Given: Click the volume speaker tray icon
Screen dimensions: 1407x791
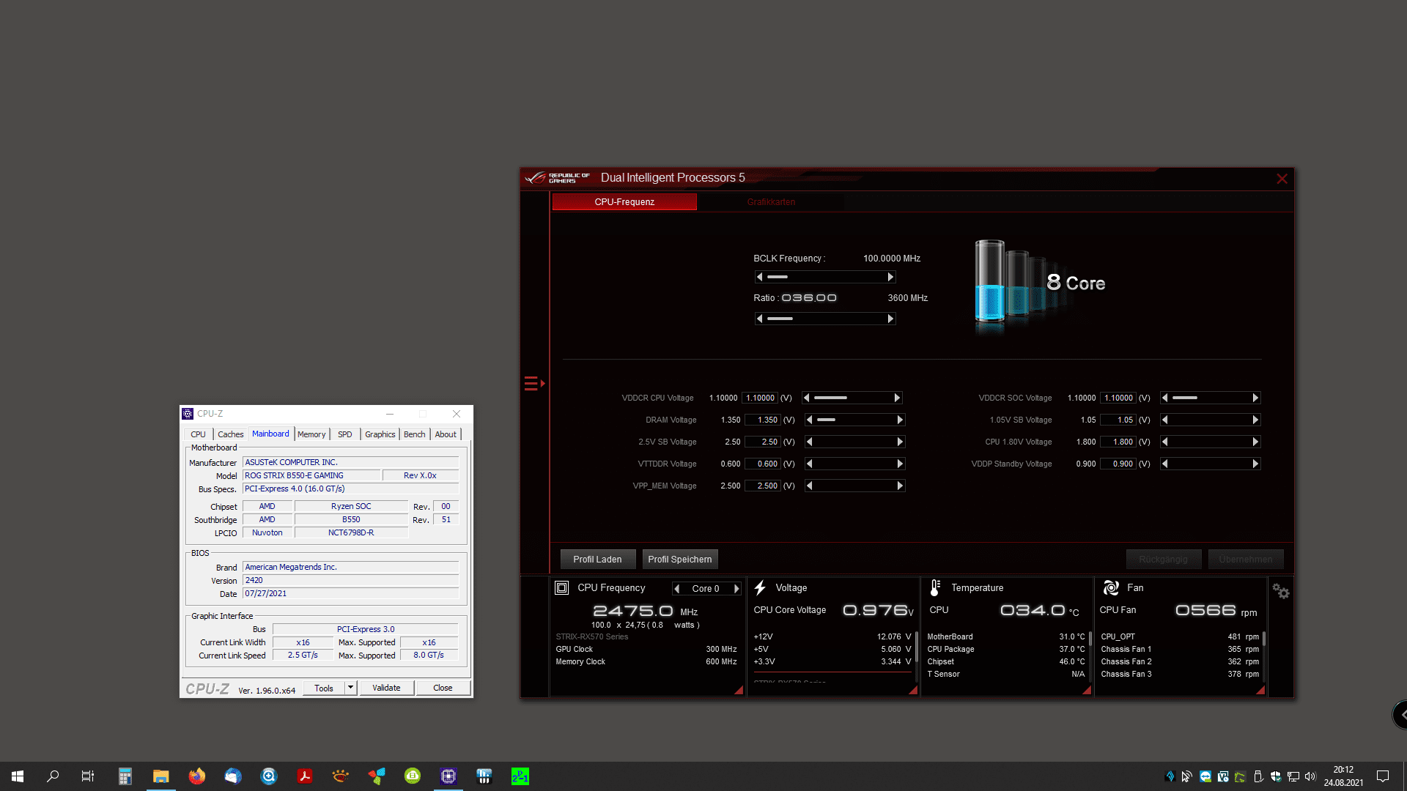Looking at the screenshot, I should 1310,776.
